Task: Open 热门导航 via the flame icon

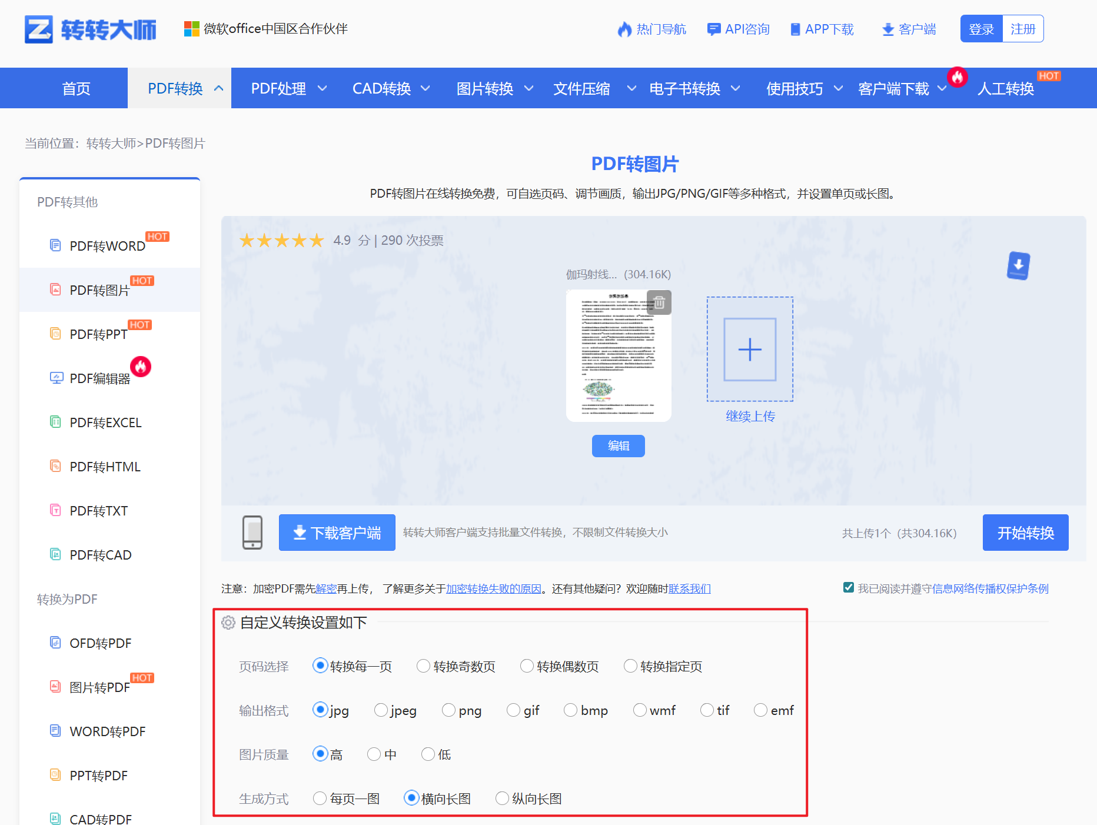Action: (x=624, y=29)
